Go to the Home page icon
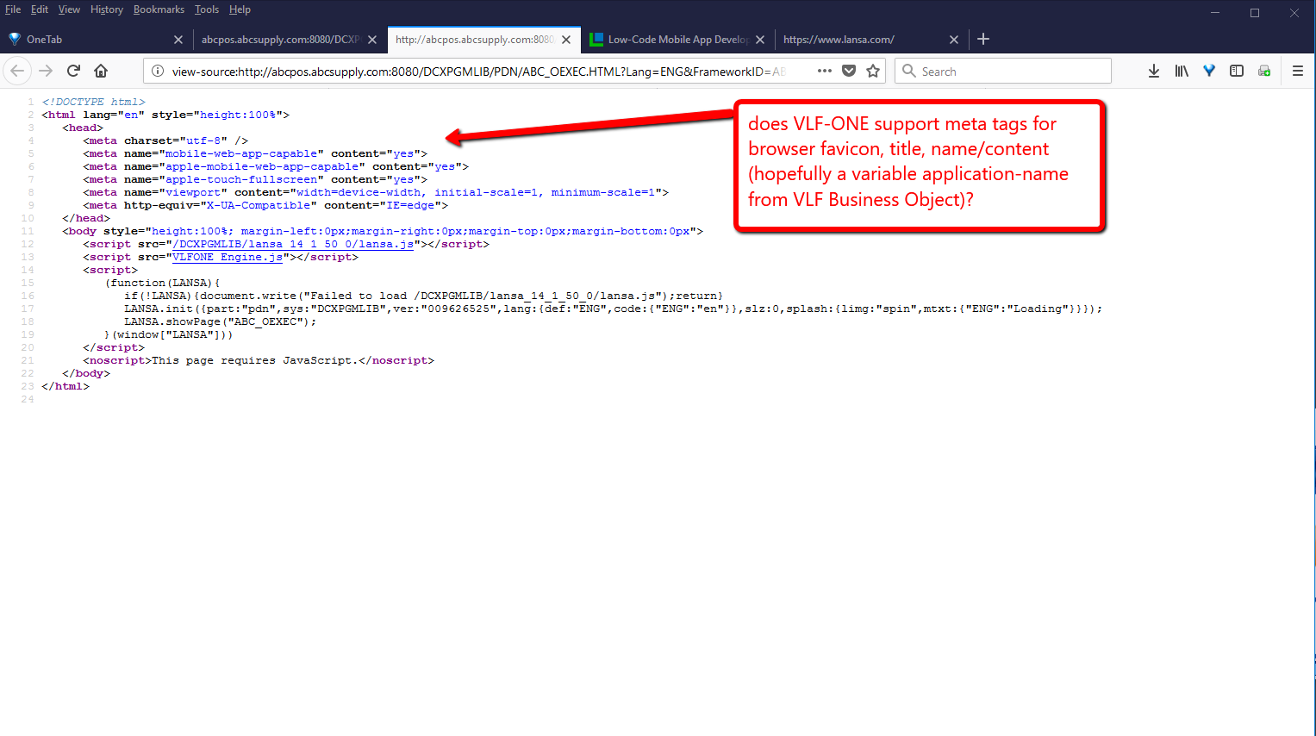 click(x=101, y=71)
